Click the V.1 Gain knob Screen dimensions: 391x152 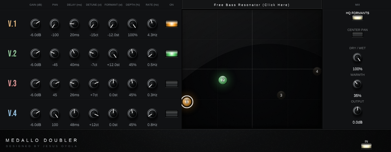pyautogui.click(x=35, y=24)
